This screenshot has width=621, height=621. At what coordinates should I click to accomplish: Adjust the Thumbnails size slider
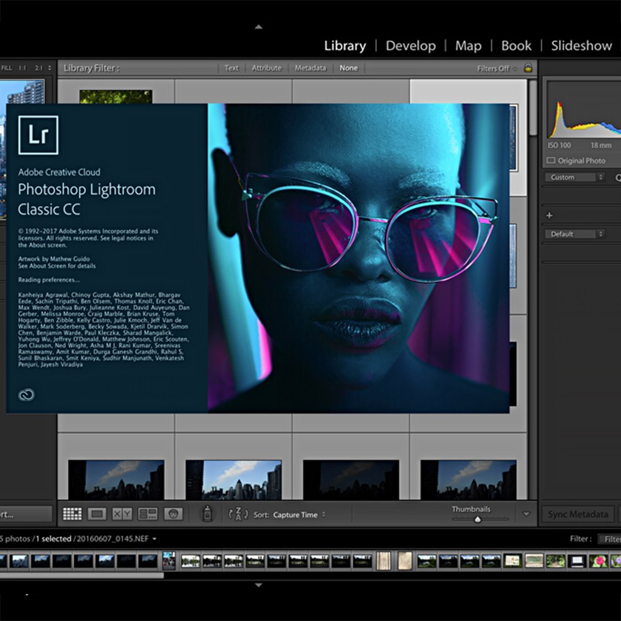[x=478, y=519]
